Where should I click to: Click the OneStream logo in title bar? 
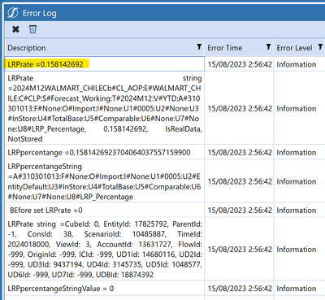[13, 13]
